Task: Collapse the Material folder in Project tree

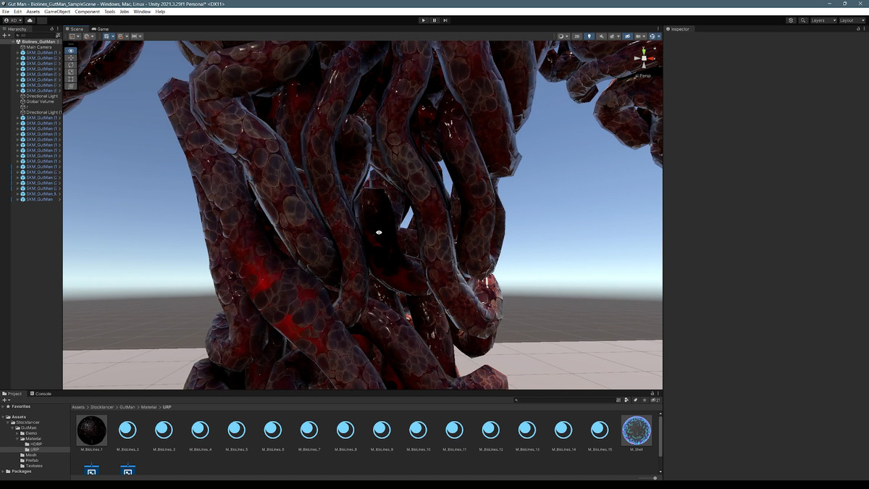Action: point(17,438)
